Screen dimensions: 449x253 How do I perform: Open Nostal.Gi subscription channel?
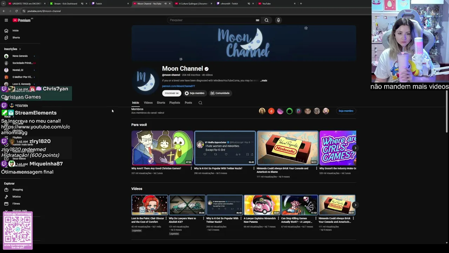click(18, 70)
